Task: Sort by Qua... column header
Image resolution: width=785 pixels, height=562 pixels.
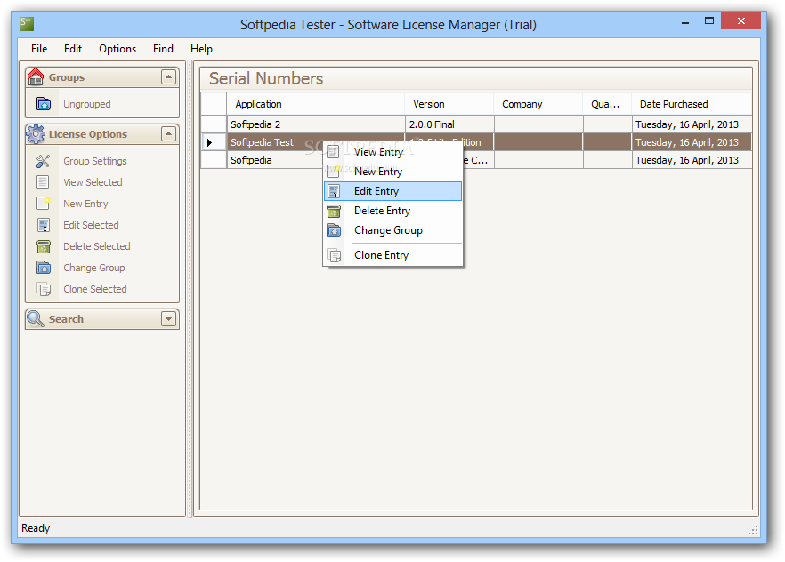Action: coord(607,104)
